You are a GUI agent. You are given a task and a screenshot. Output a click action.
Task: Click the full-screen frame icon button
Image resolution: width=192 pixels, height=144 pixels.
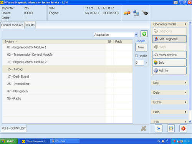pyautogui.click(x=171, y=128)
